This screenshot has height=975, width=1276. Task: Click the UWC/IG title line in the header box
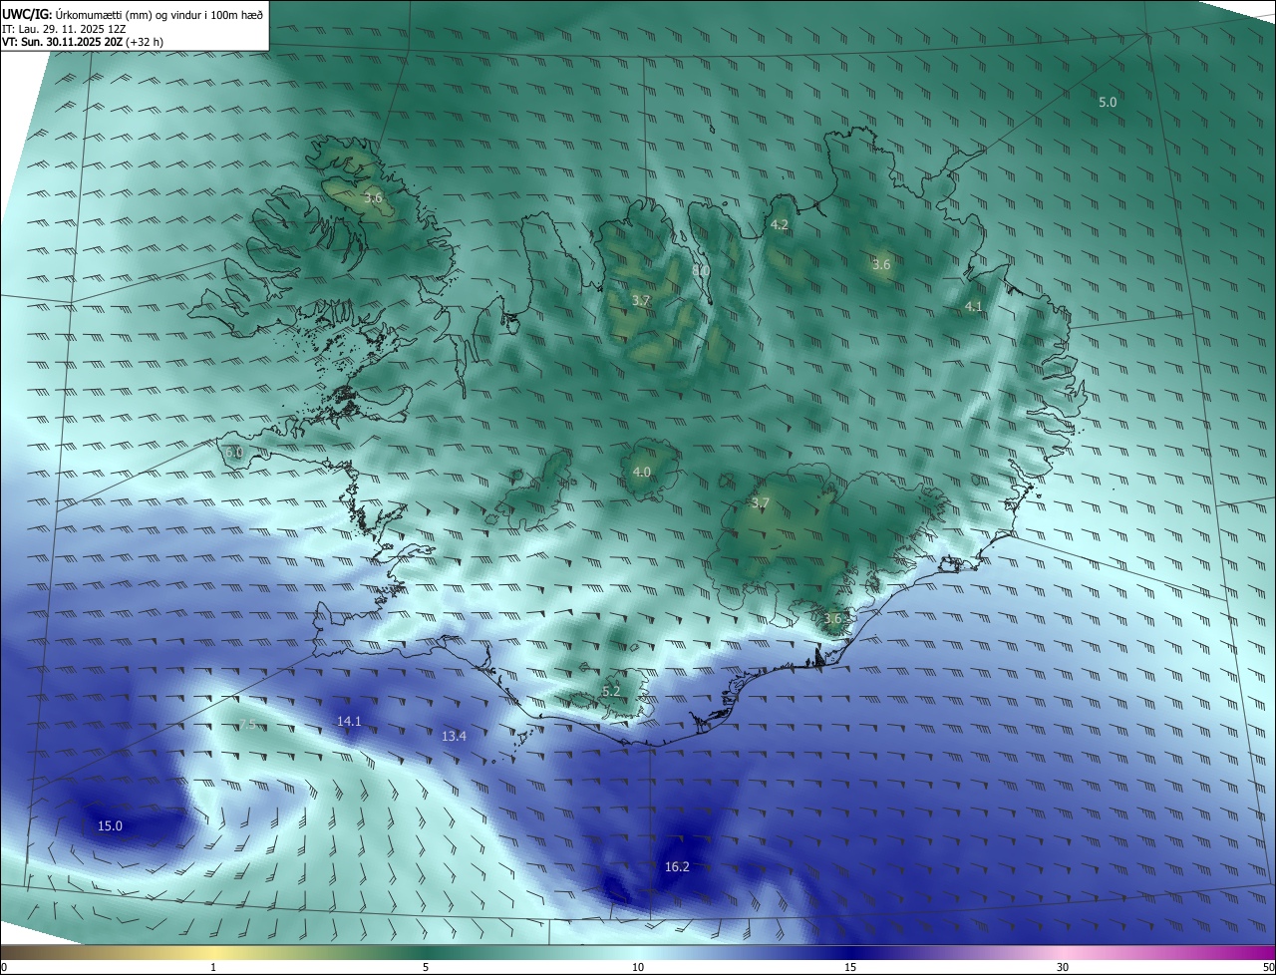point(133,14)
